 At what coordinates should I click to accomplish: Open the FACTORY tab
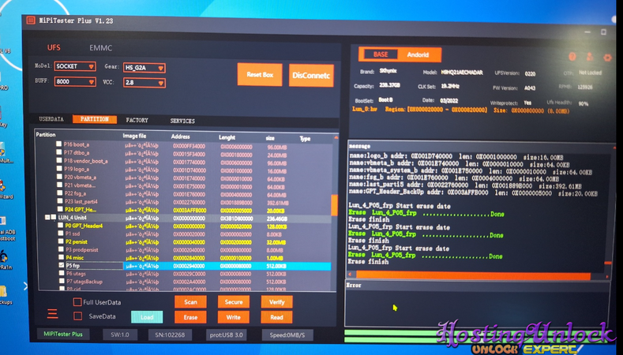[x=137, y=120]
